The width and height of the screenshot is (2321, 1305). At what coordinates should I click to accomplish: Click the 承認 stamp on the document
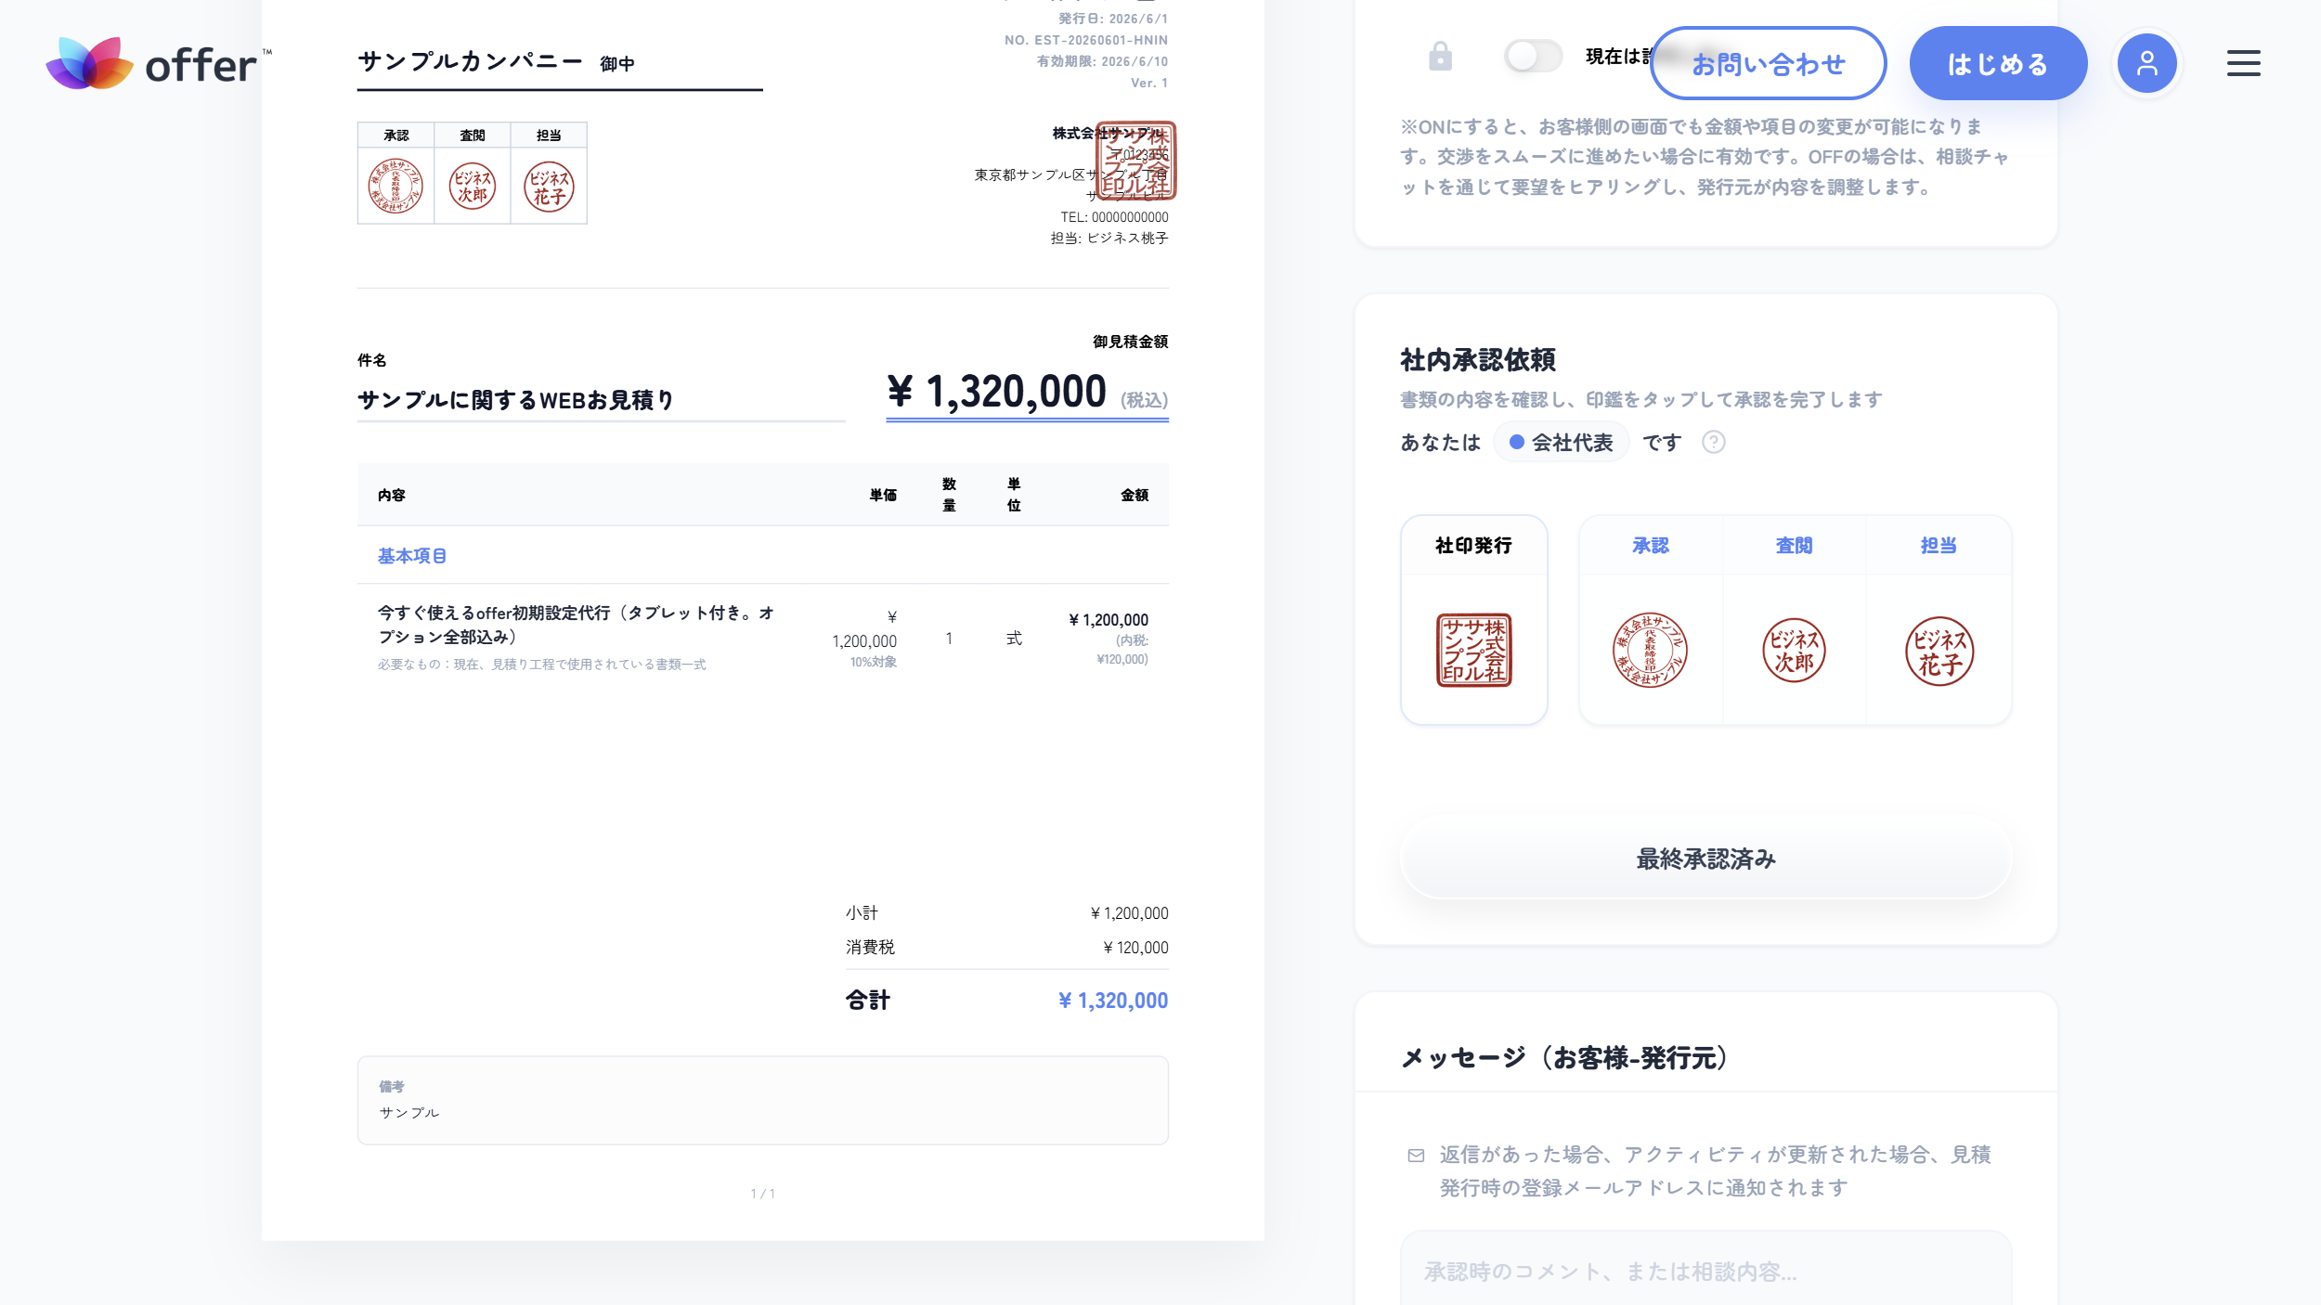click(x=395, y=187)
